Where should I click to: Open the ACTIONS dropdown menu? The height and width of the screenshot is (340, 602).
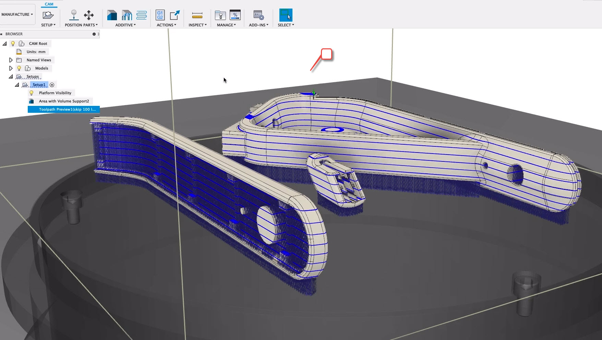[x=166, y=25]
